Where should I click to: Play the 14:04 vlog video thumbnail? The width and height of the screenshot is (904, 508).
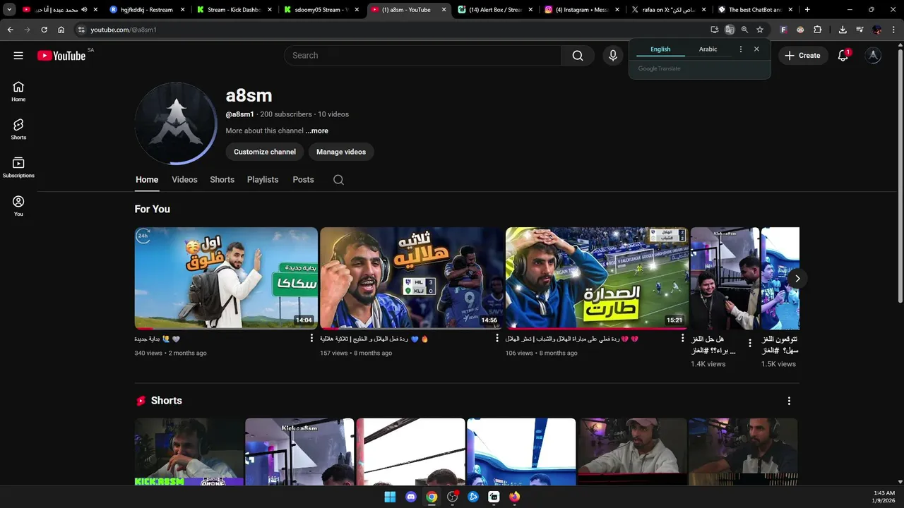click(x=226, y=278)
